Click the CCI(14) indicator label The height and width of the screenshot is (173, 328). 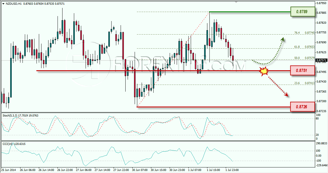[14, 144]
